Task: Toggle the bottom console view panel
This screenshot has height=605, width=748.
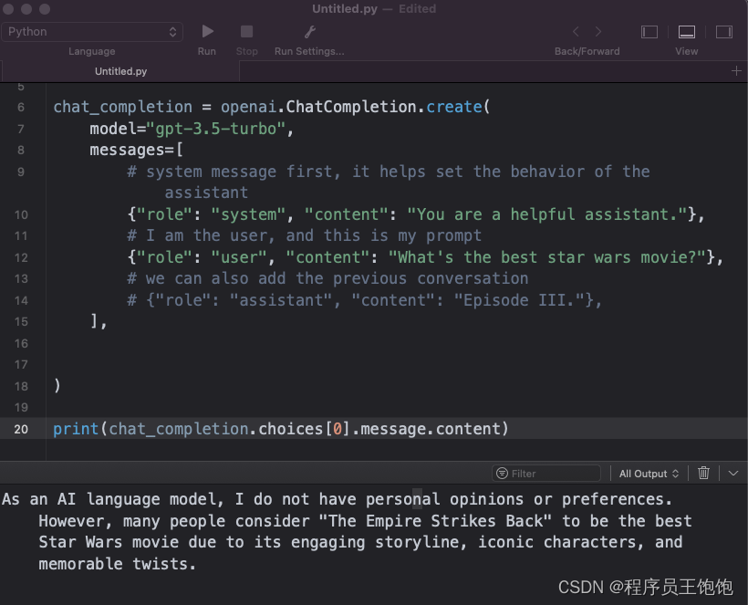Action: (686, 30)
